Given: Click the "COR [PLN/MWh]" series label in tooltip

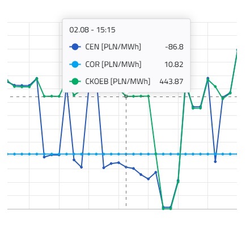Looking at the screenshot, I should coord(113,64).
